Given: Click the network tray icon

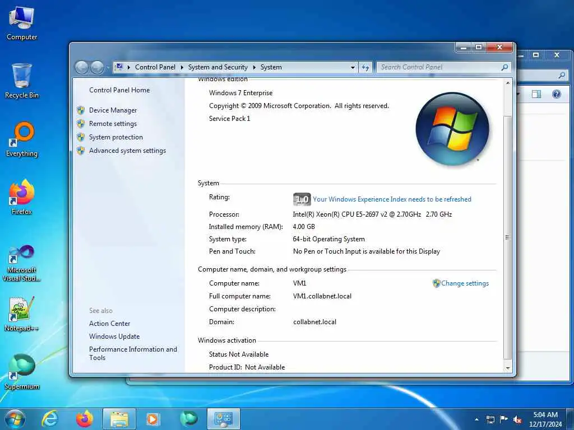Looking at the screenshot, I should [x=490, y=419].
